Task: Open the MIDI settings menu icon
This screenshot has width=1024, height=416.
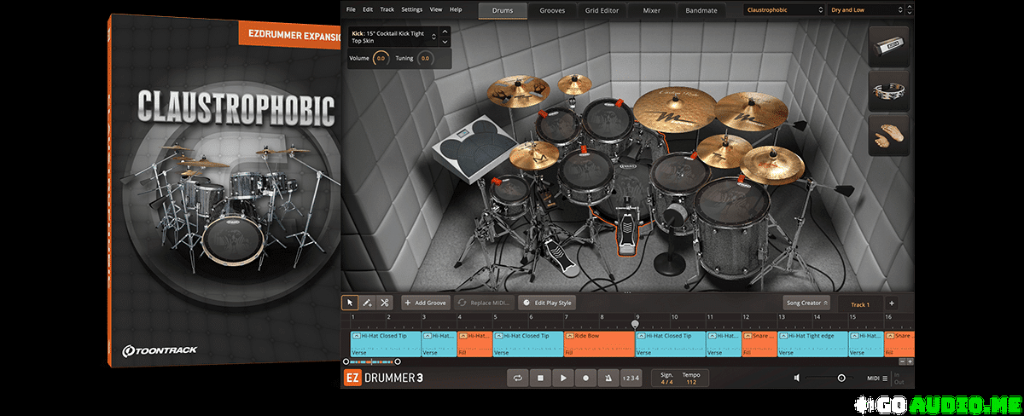Action: click(x=885, y=378)
